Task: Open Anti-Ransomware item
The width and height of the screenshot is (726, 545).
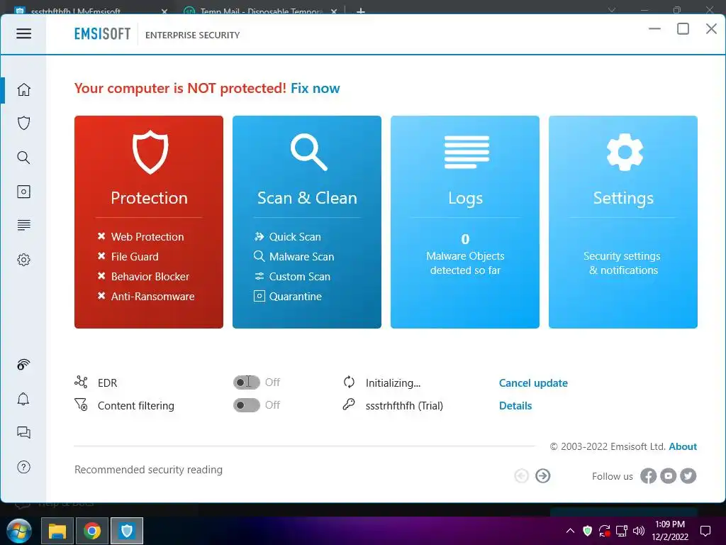Action: click(153, 297)
